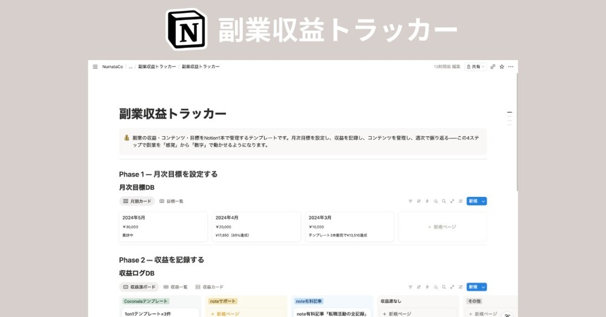Open the three-dot page options menu
Image resolution: width=606 pixels, height=317 pixels.
pyautogui.click(x=511, y=67)
